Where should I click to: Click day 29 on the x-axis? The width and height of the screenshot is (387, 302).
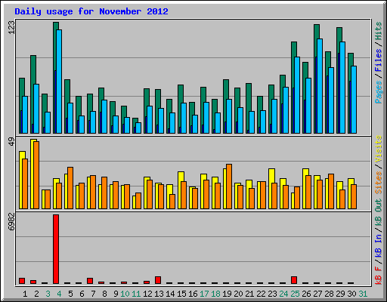(340, 294)
